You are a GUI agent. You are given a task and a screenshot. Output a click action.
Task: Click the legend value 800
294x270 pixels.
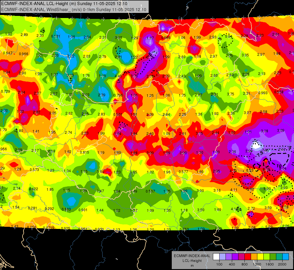pyautogui.click(x=244, y=264)
